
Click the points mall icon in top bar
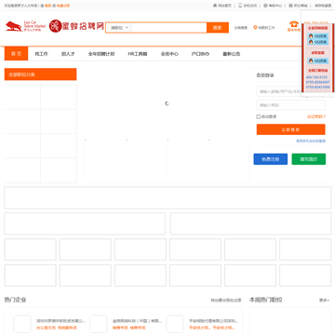coord(290,6)
